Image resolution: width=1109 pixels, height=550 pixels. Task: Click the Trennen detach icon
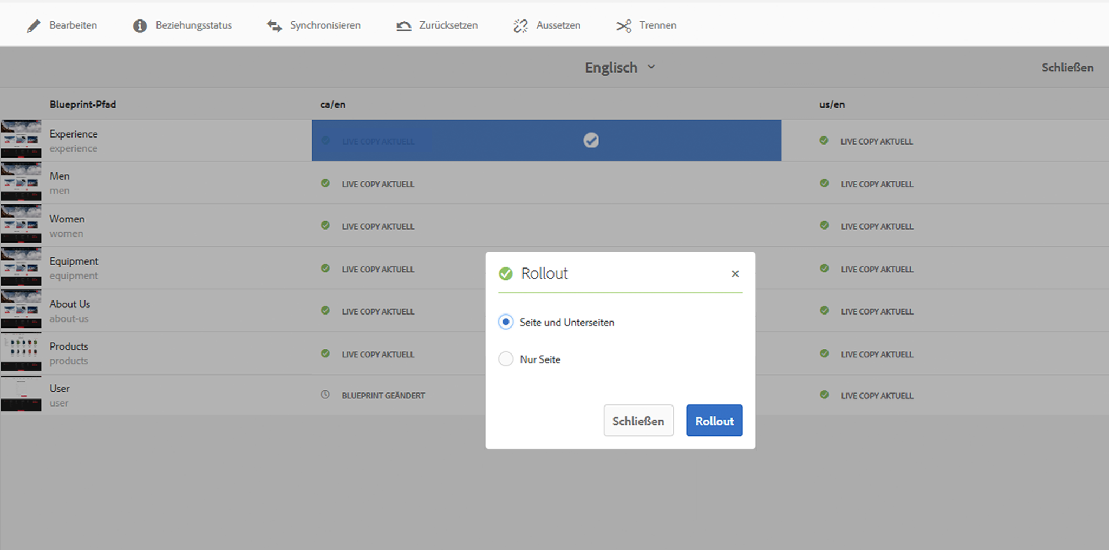point(624,25)
